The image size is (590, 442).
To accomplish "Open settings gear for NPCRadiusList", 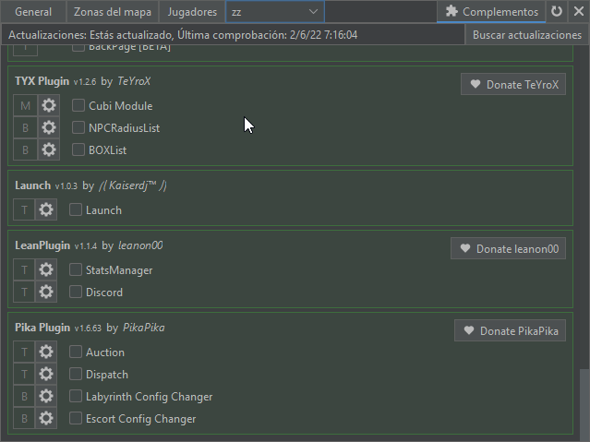I will coord(49,127).
